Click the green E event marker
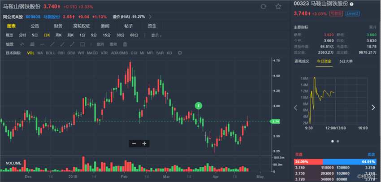Image resolution: width=381 pixels, height=182 pixels. pyautogui.click(x=199, y=105)
